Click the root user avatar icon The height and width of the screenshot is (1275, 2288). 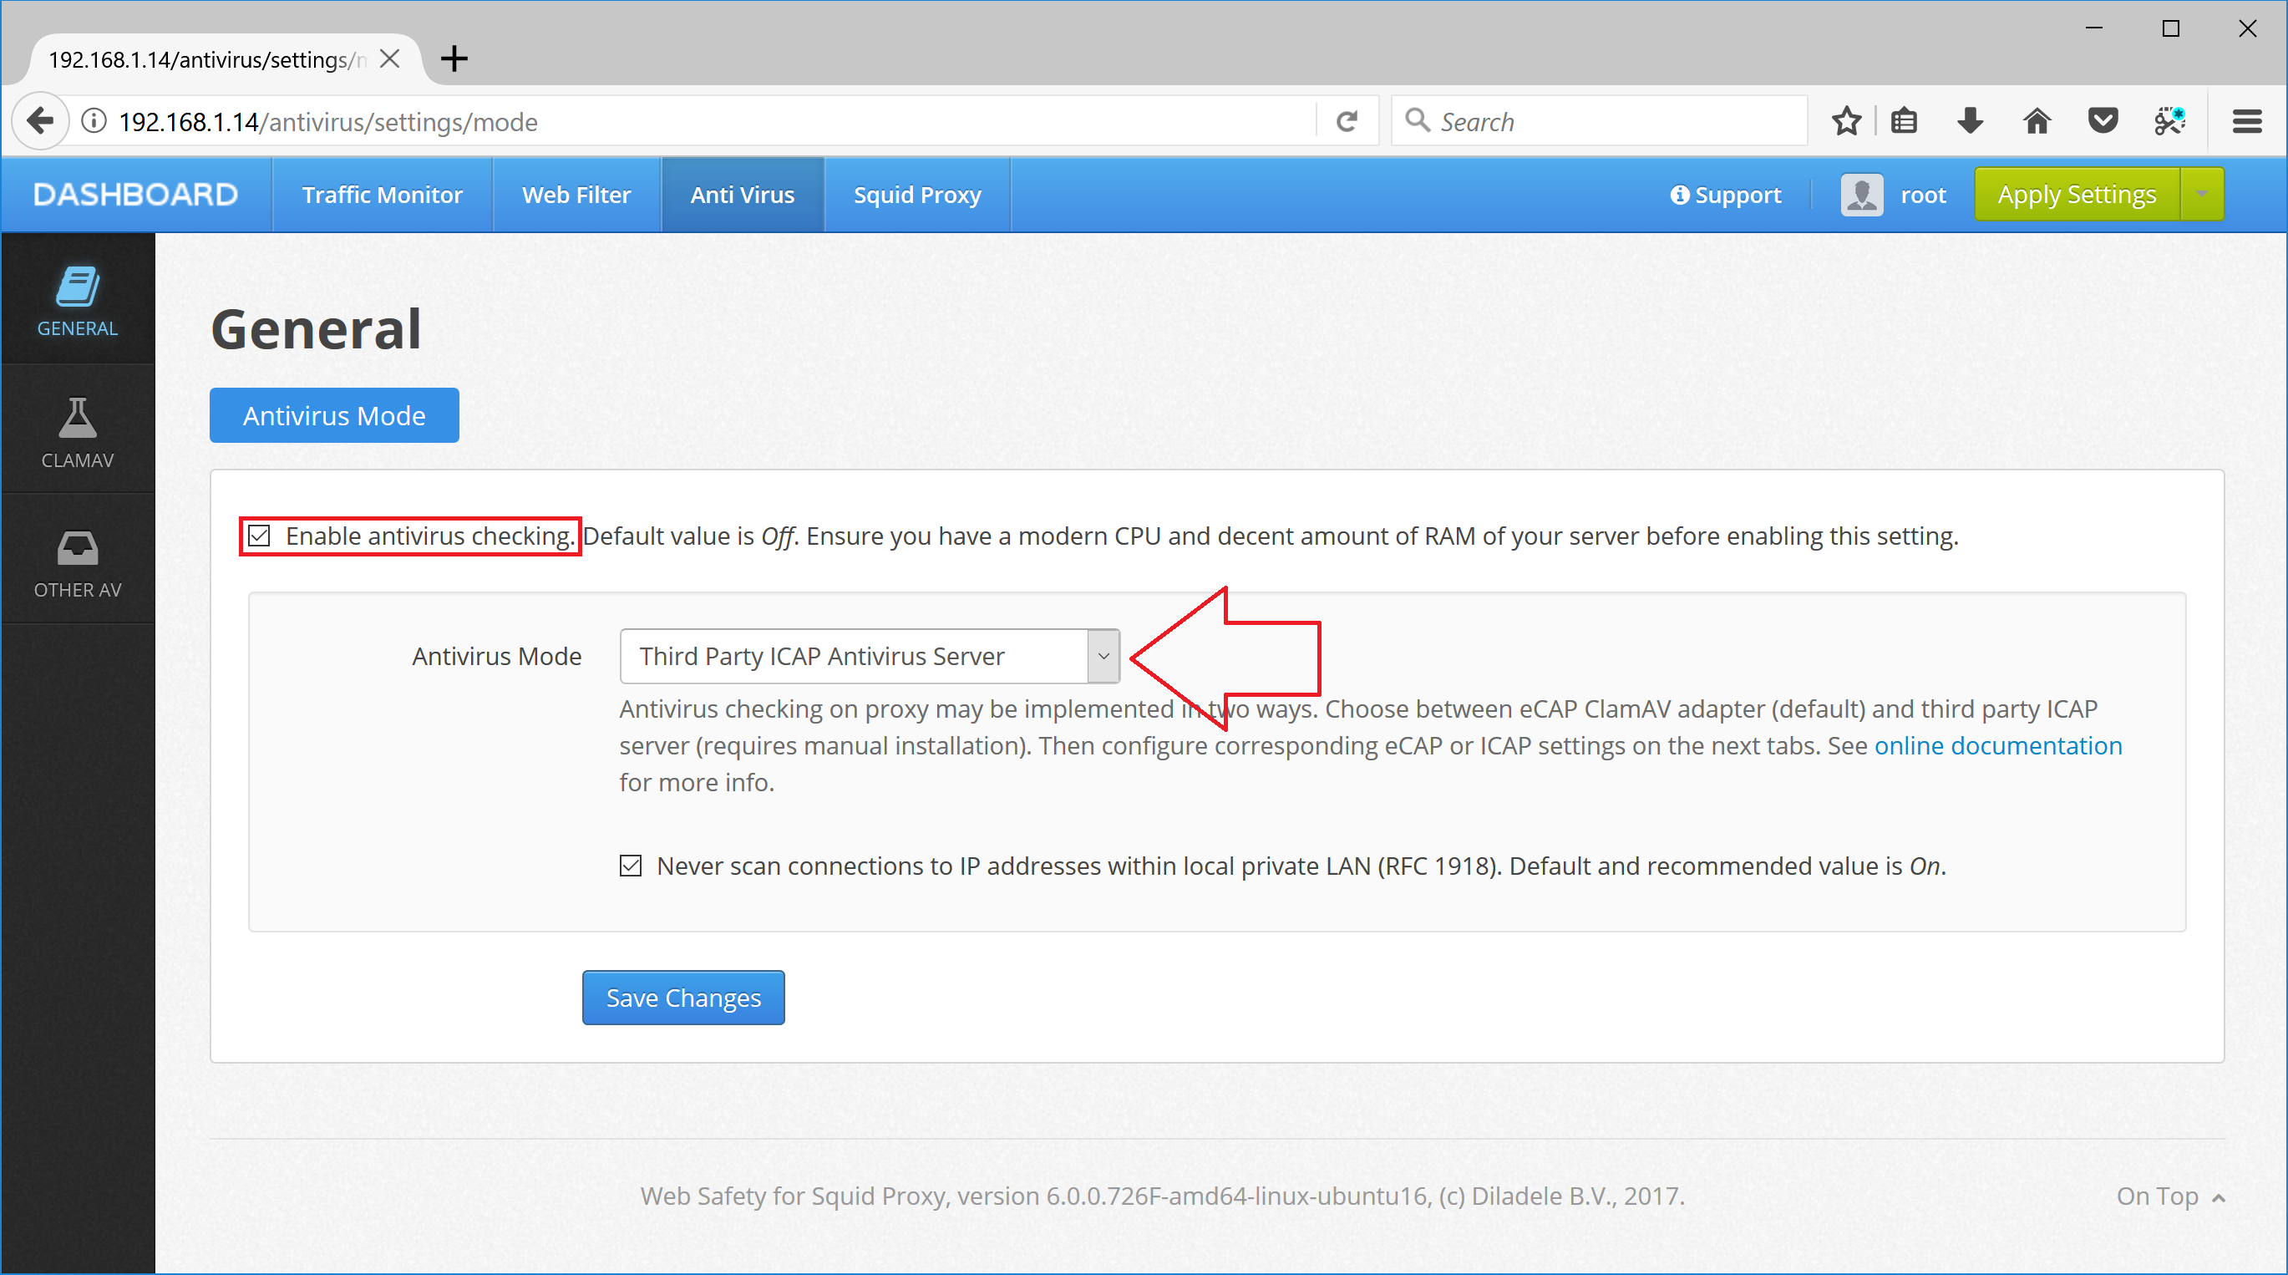point(1862,195)
